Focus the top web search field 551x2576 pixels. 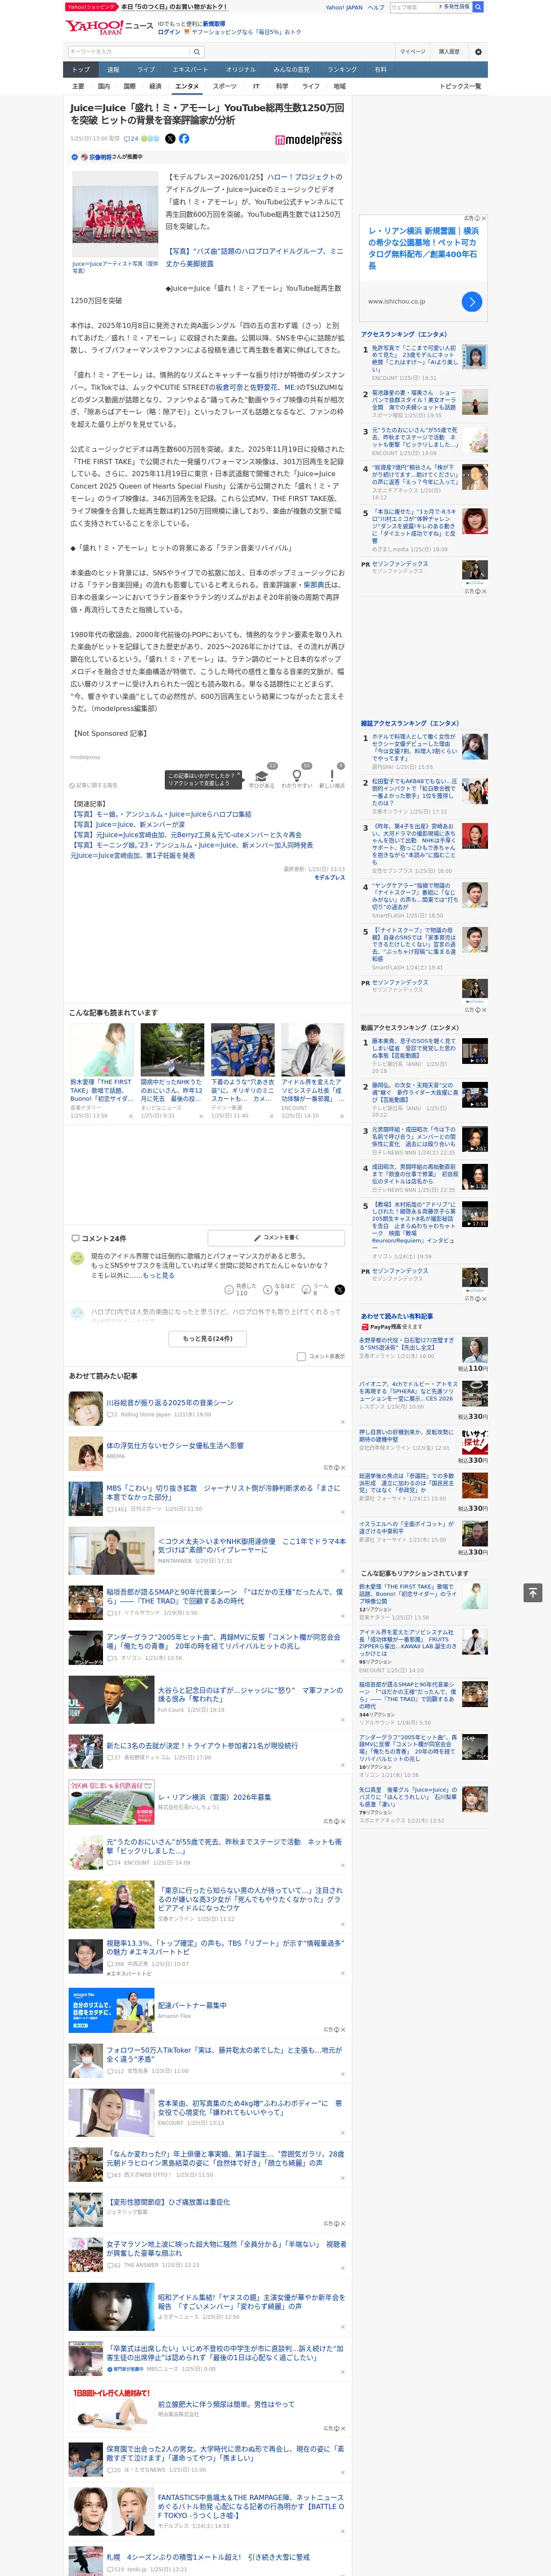tap(413, 7)
